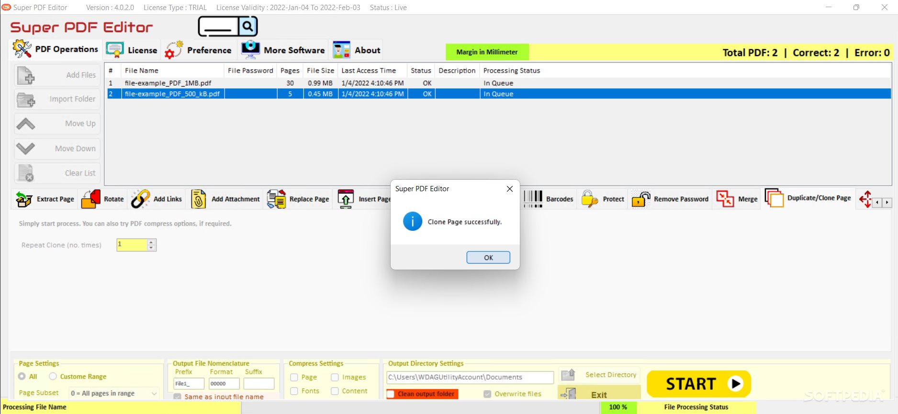
Task: Click Select Directory button
Action: 599,375
